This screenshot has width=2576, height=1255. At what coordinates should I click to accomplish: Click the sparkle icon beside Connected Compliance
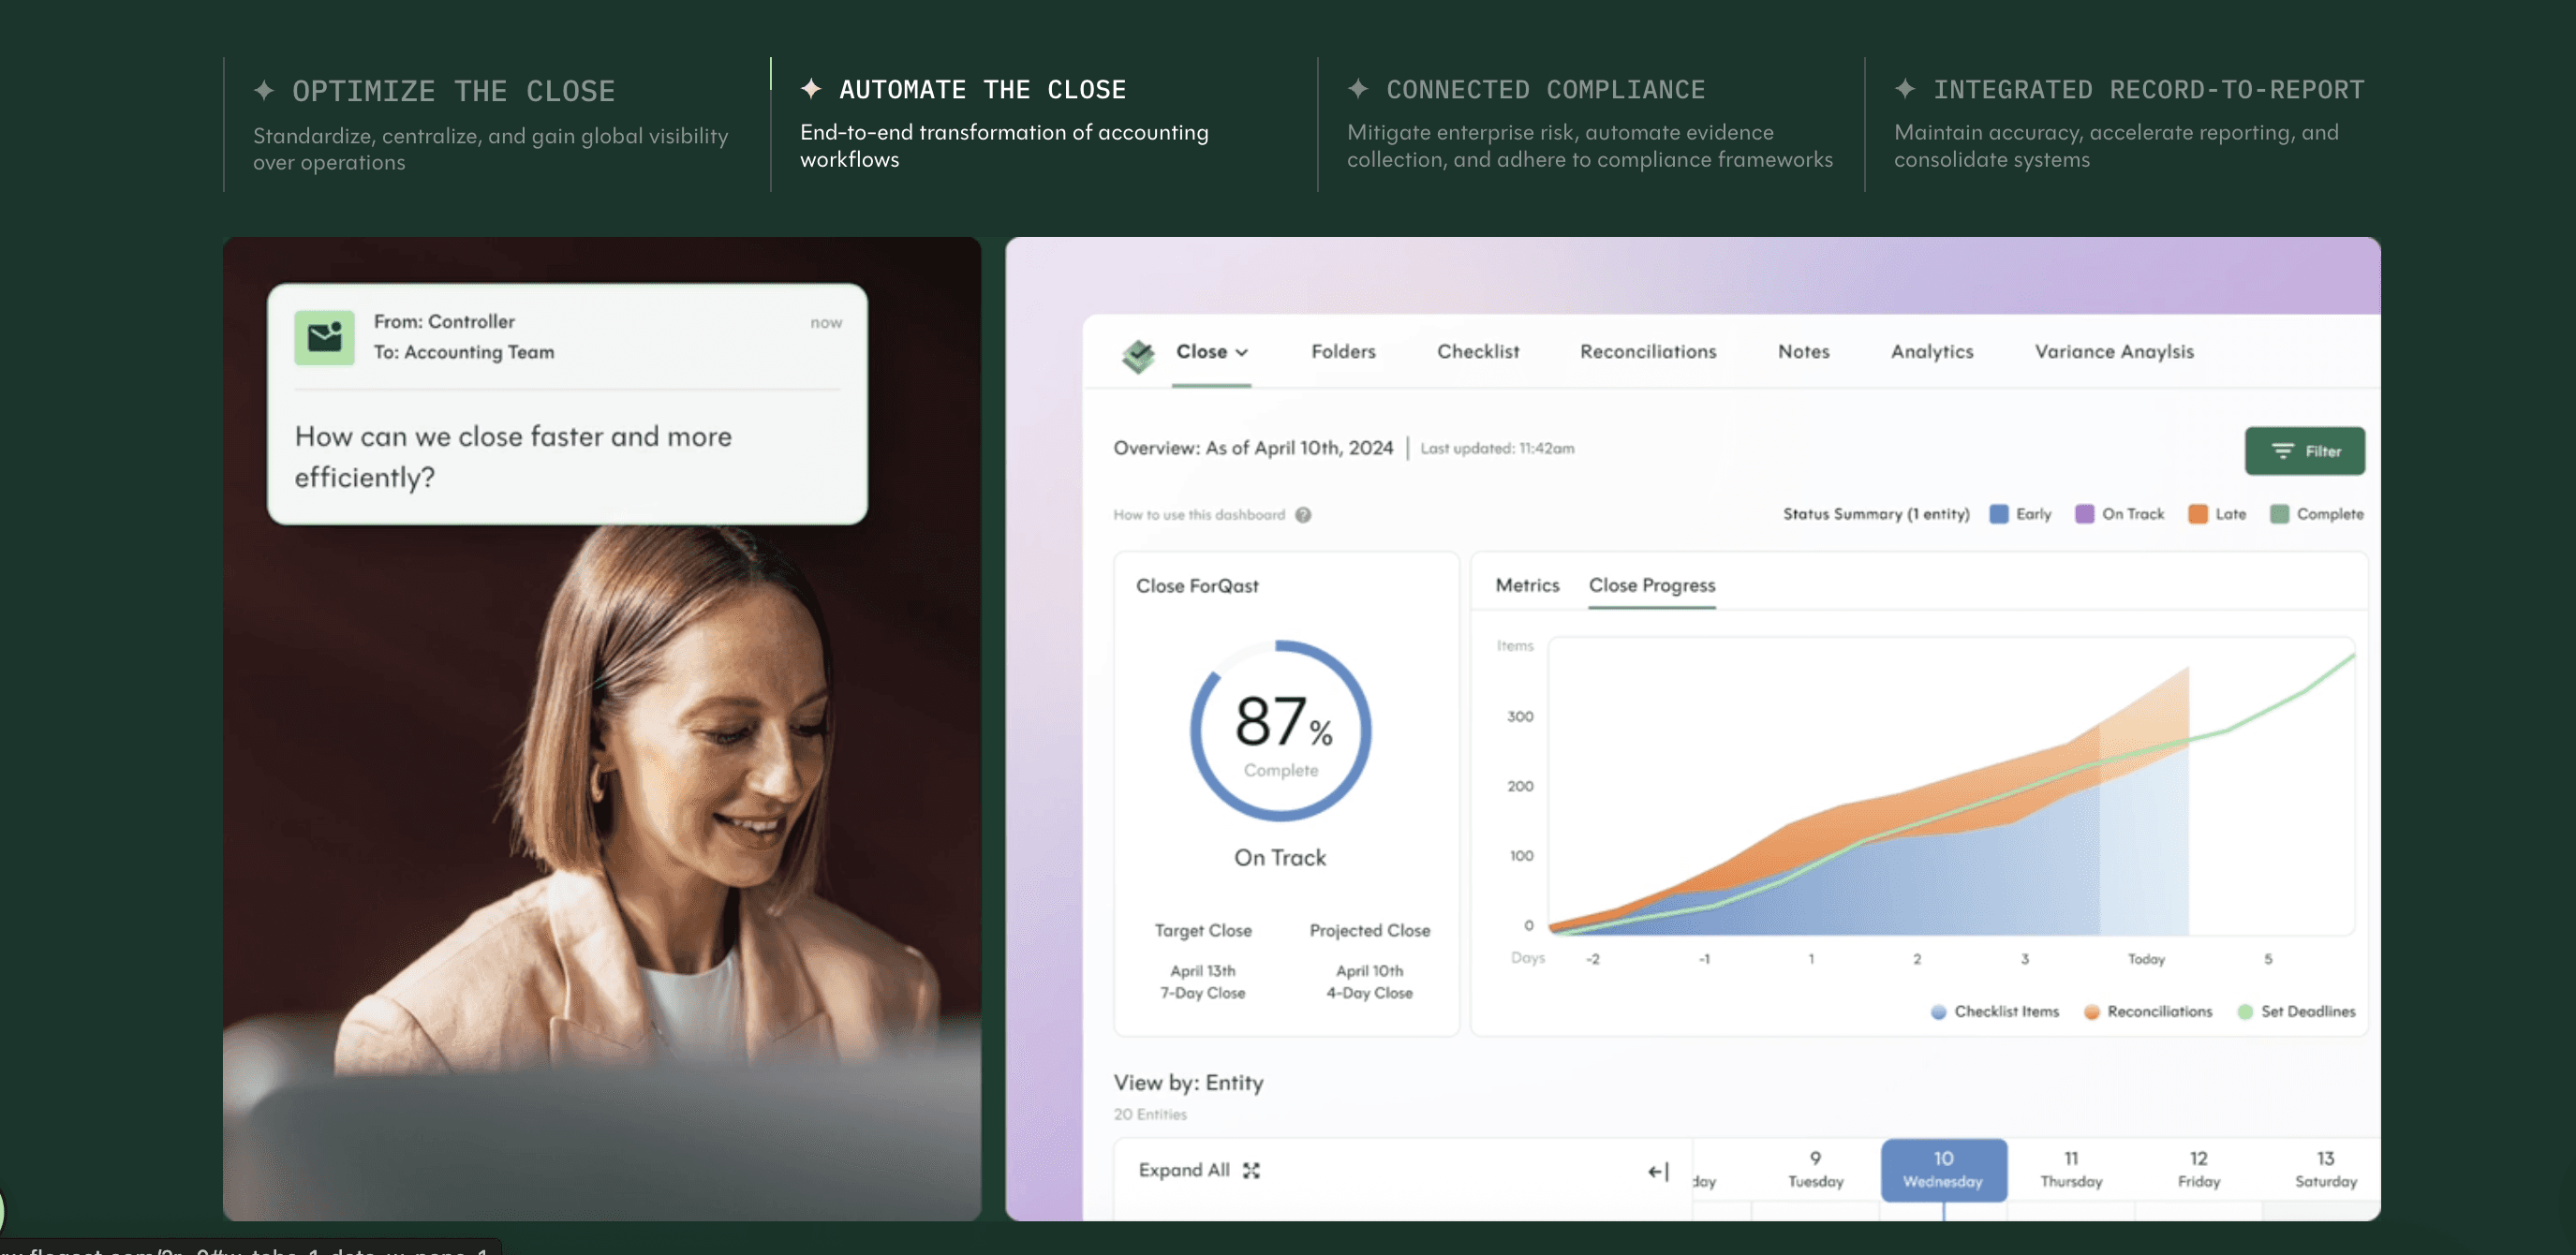point(1357,89)
